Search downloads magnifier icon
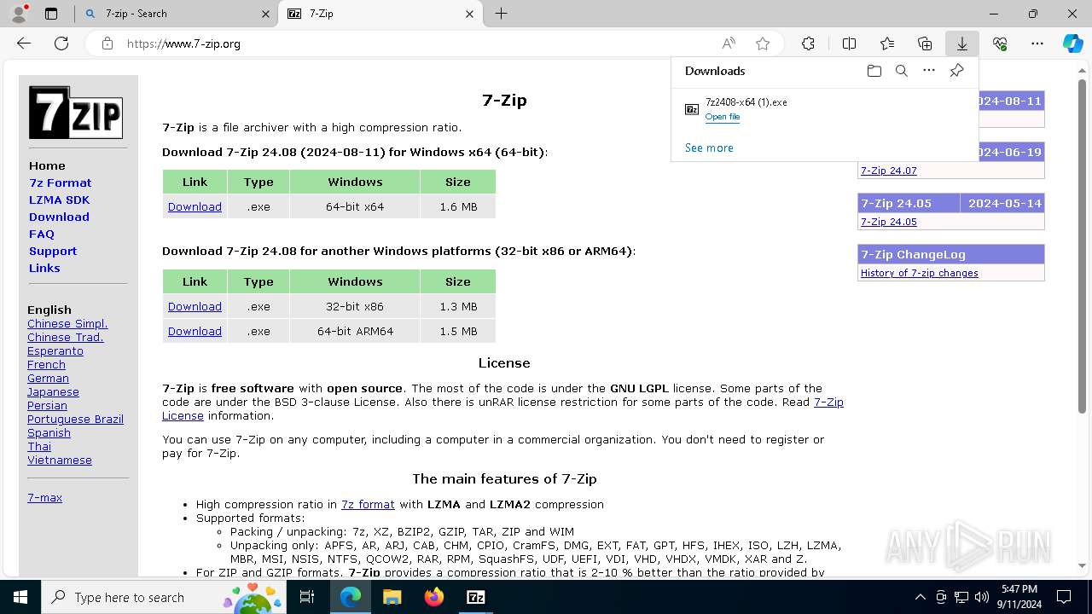The image size is (1092, 614). (901, 71)
